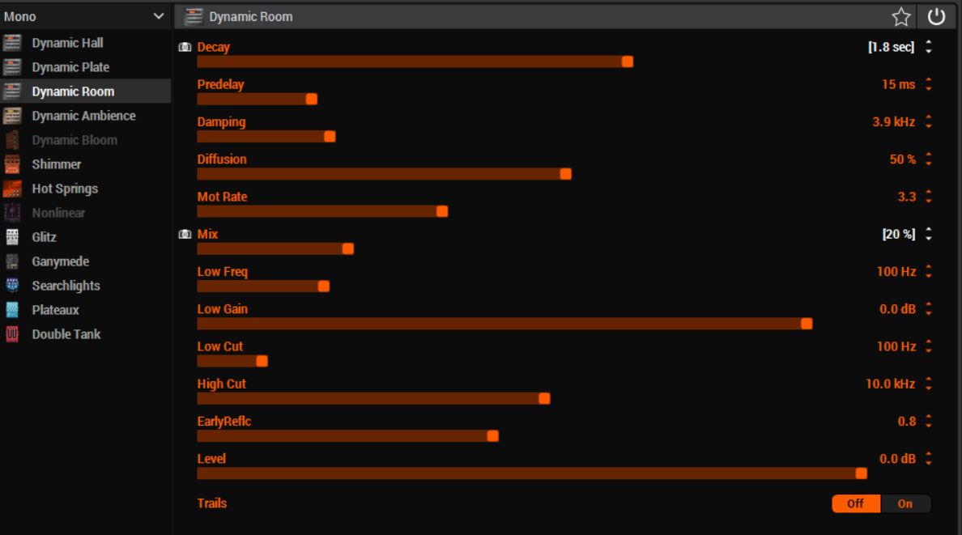Set Trails to Off

[856, 503]
